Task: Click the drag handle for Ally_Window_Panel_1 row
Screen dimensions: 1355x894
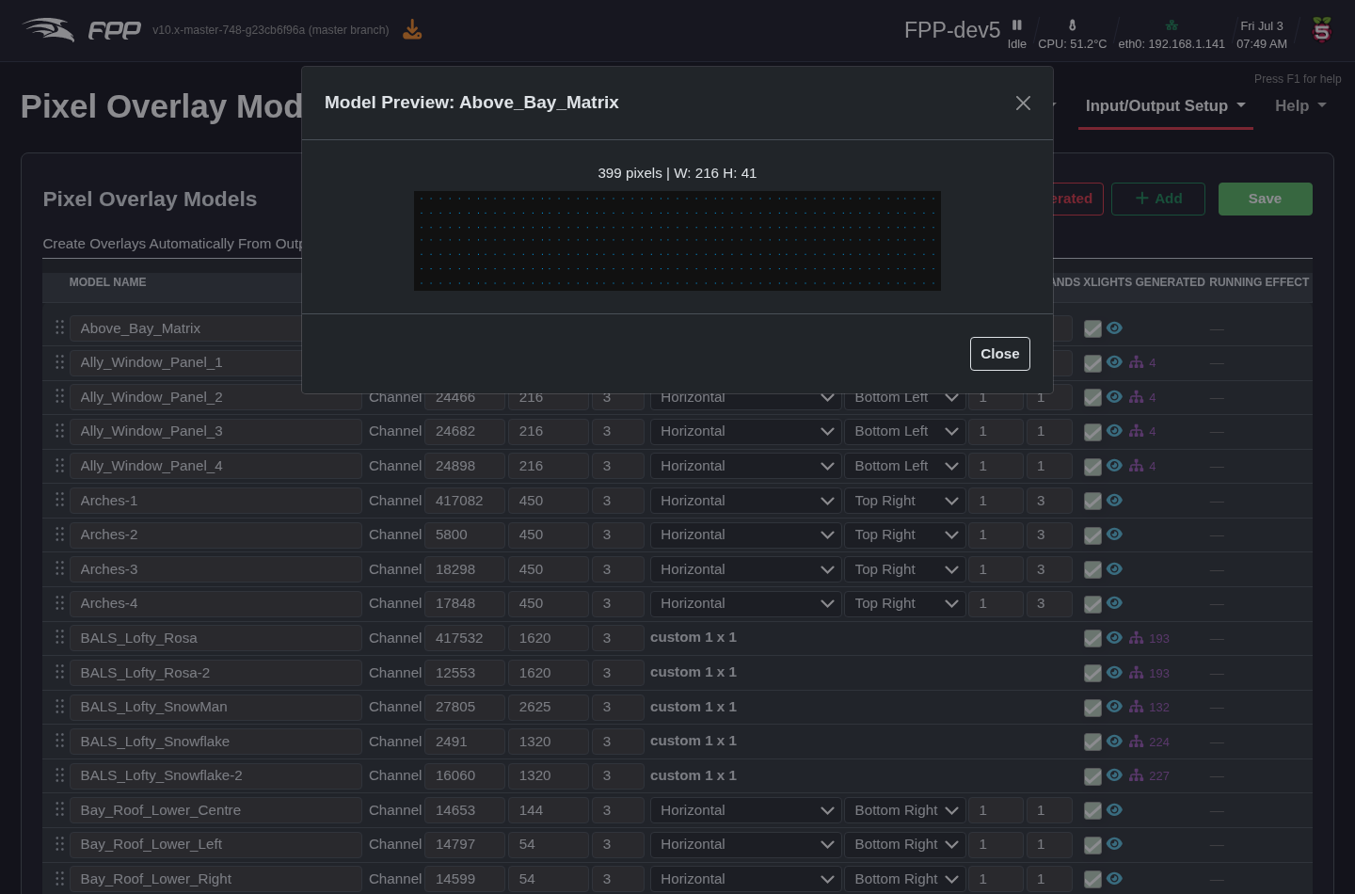Action: (59, 362)
